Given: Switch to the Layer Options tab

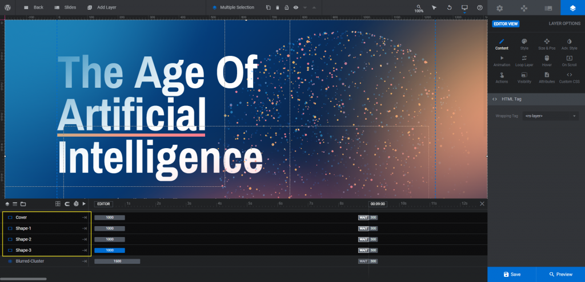Looking at the screenshot, I should pos(564,23).
